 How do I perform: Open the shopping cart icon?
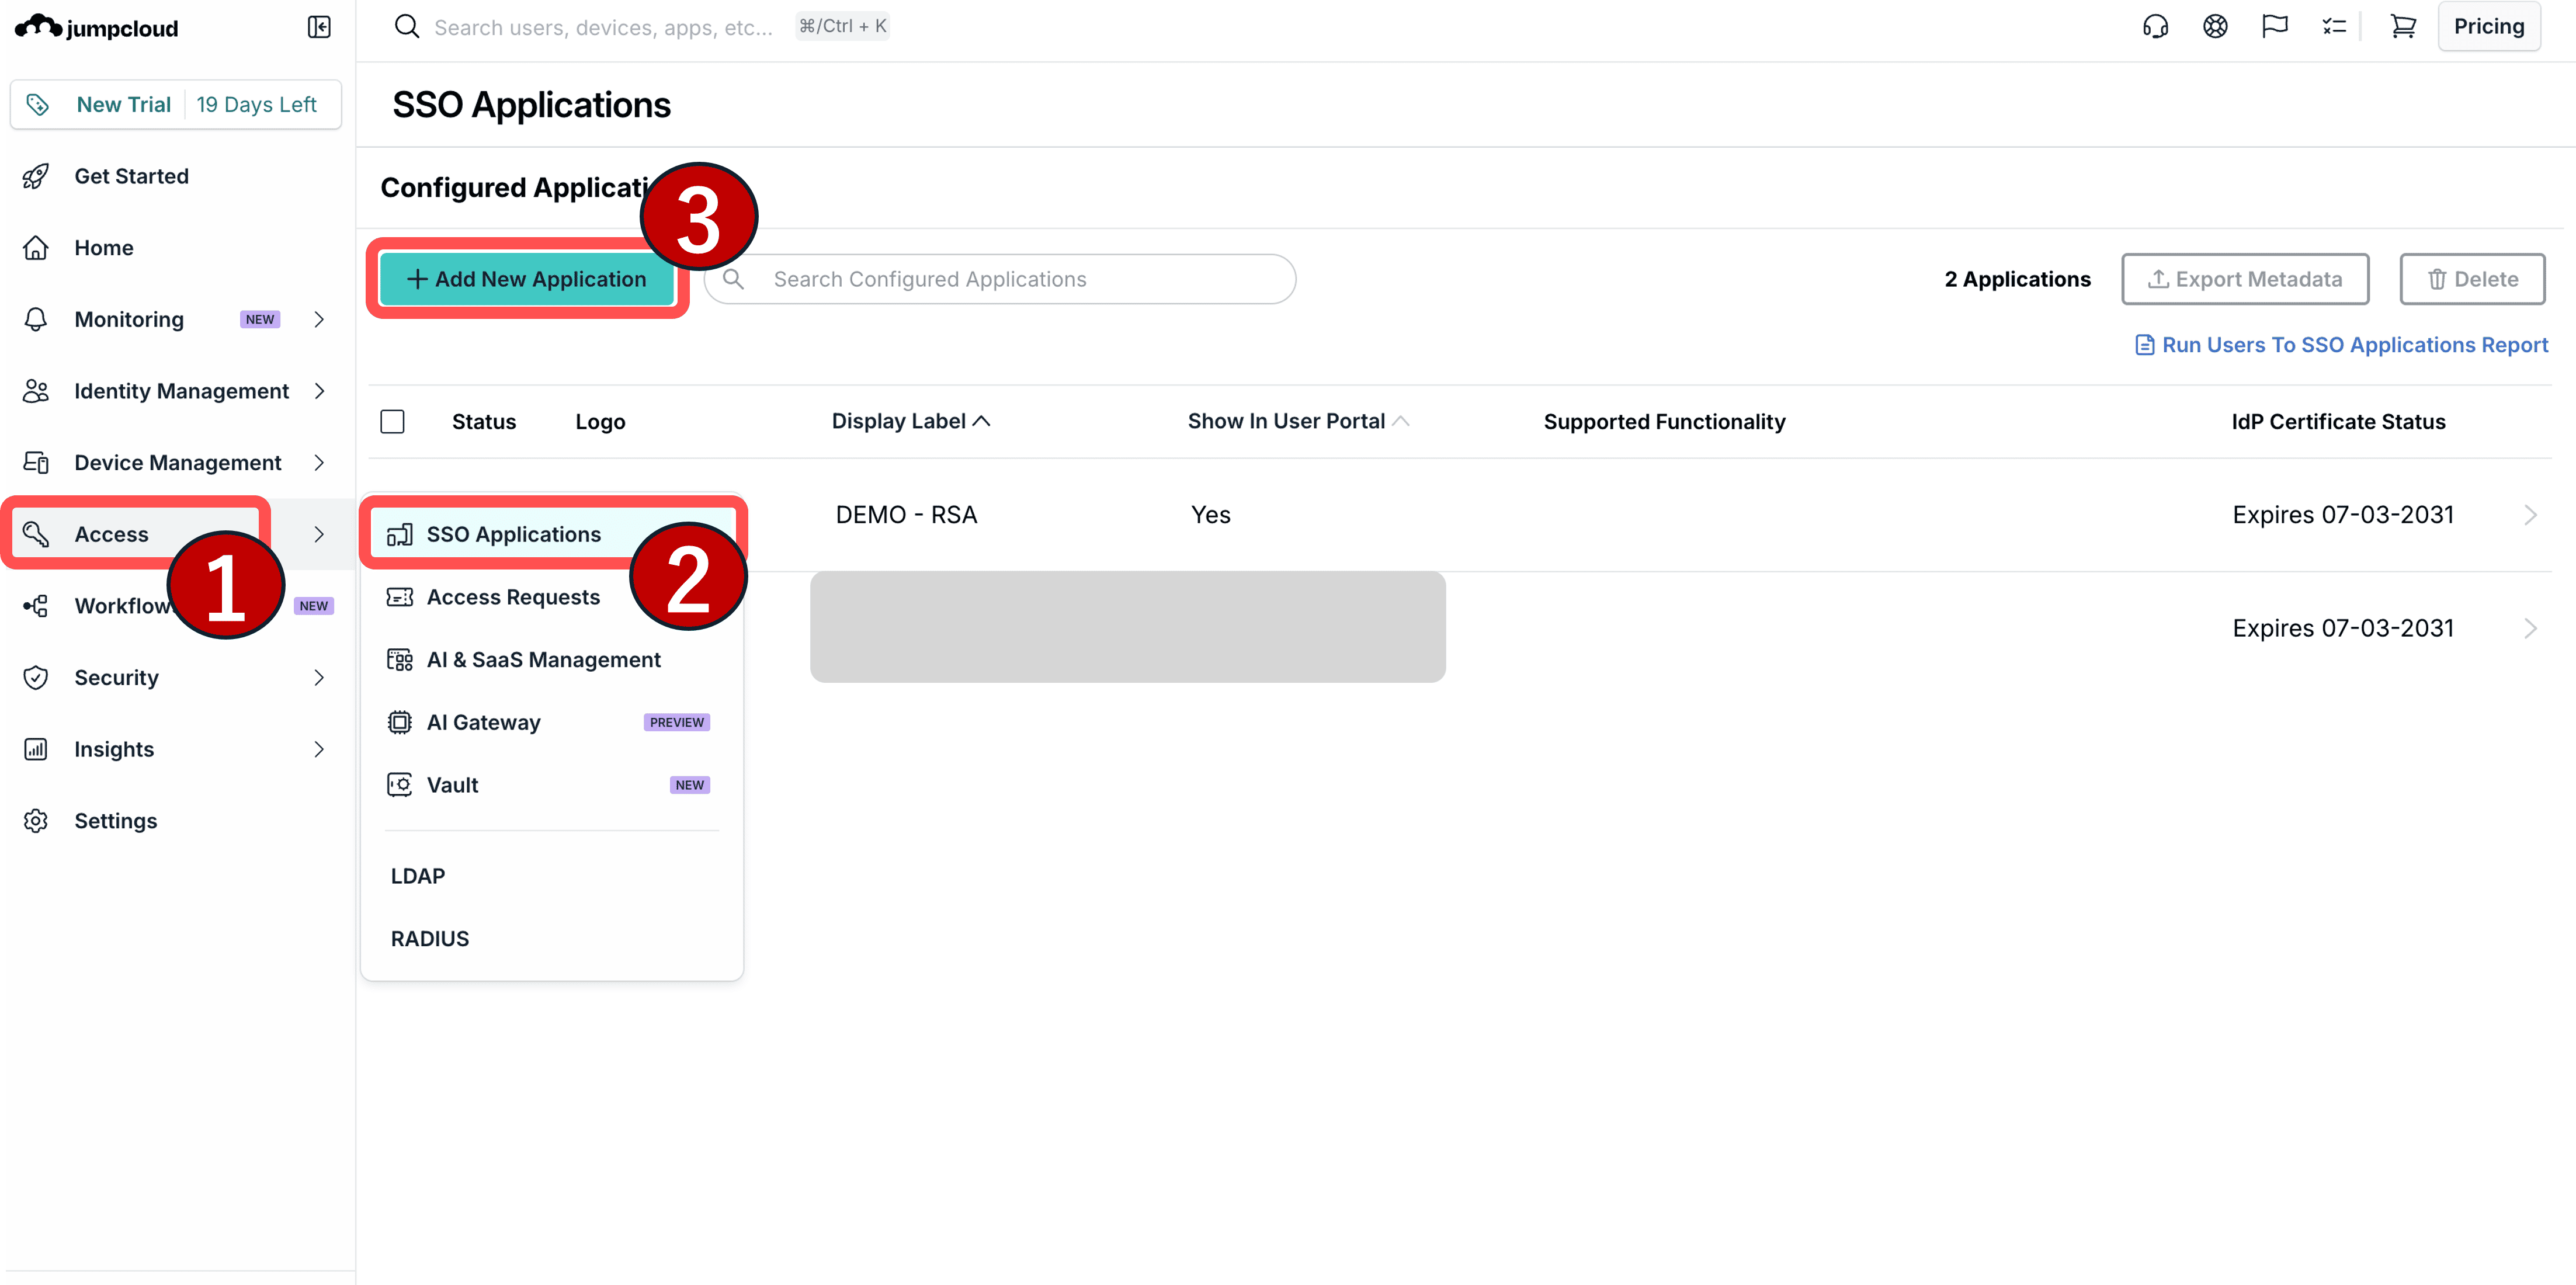[2403, 26]
